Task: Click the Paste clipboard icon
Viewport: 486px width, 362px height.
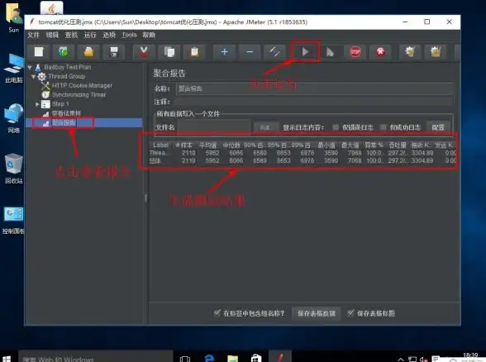Action: [194, 52]
